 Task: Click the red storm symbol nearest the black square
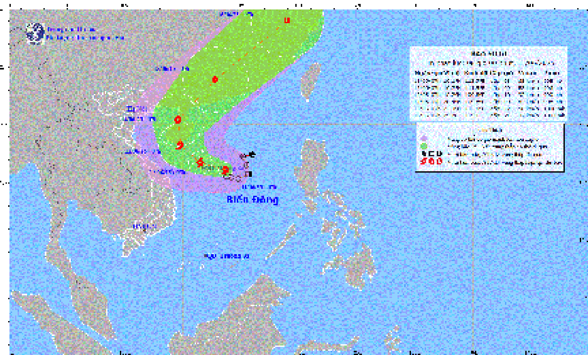coord(225,170)
